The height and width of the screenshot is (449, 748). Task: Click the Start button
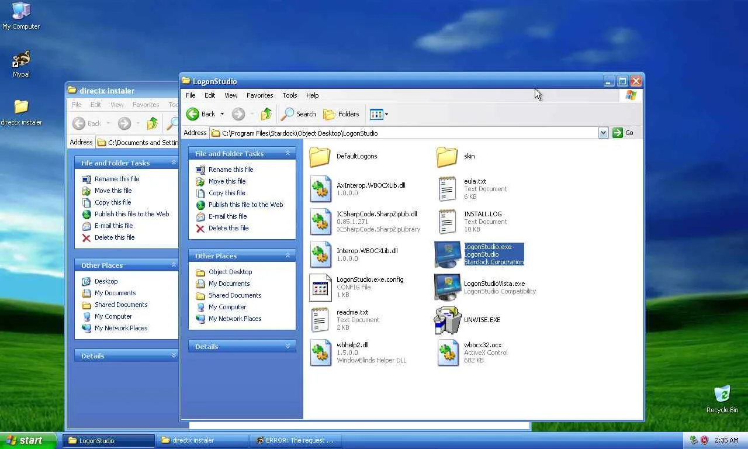tap(28, 440)
